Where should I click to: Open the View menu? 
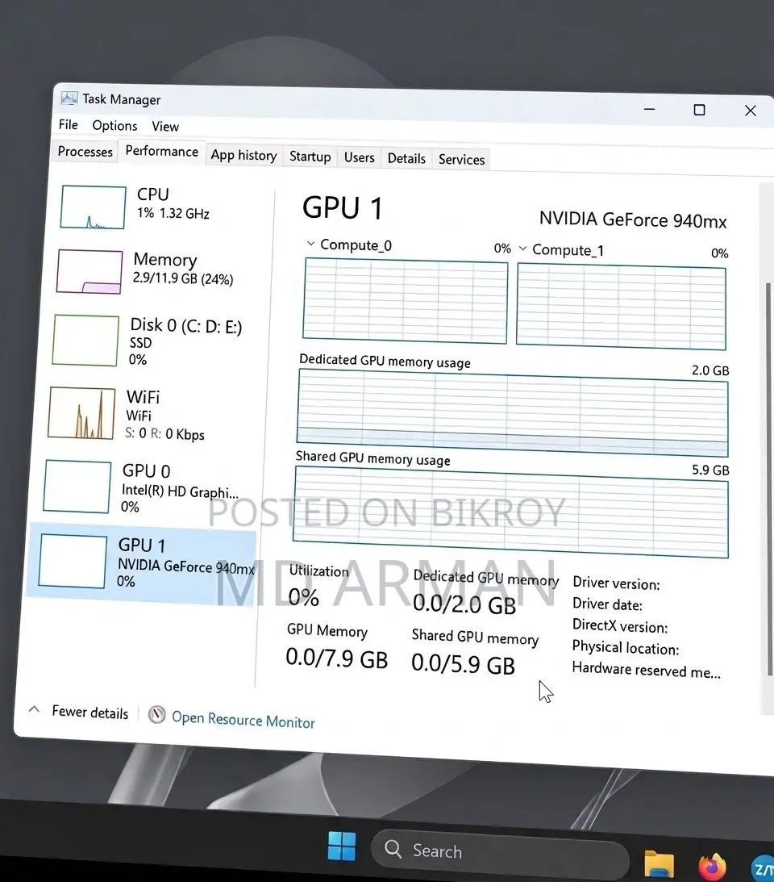(165, 127)
